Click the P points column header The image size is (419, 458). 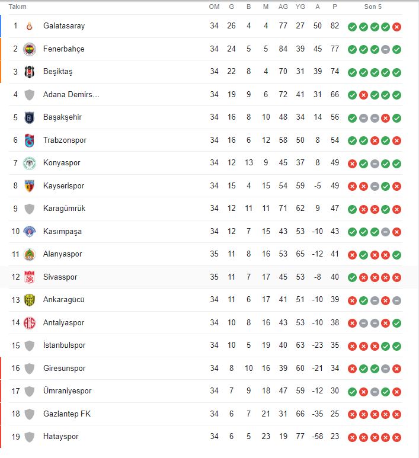coord(335,7)
